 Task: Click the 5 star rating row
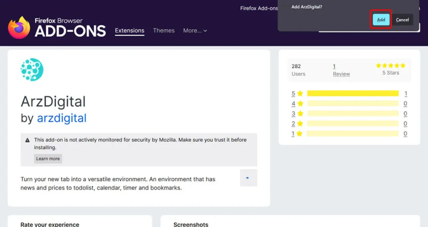(349, 93)
